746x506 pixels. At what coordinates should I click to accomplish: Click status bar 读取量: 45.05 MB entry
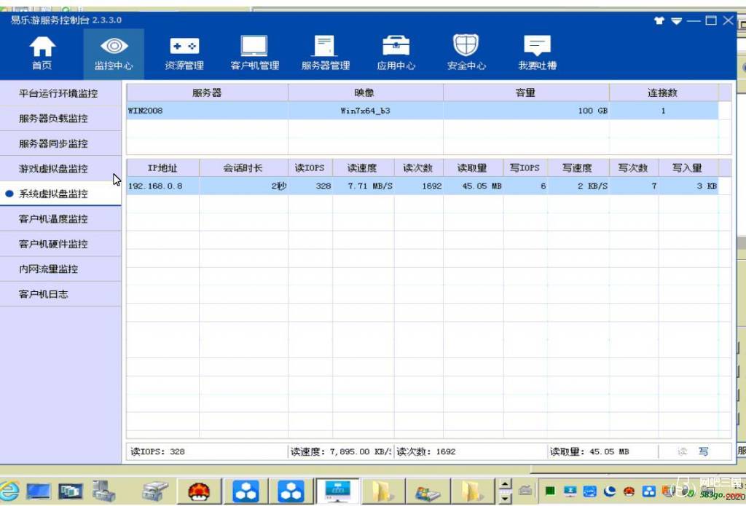(x=602, y=451)
